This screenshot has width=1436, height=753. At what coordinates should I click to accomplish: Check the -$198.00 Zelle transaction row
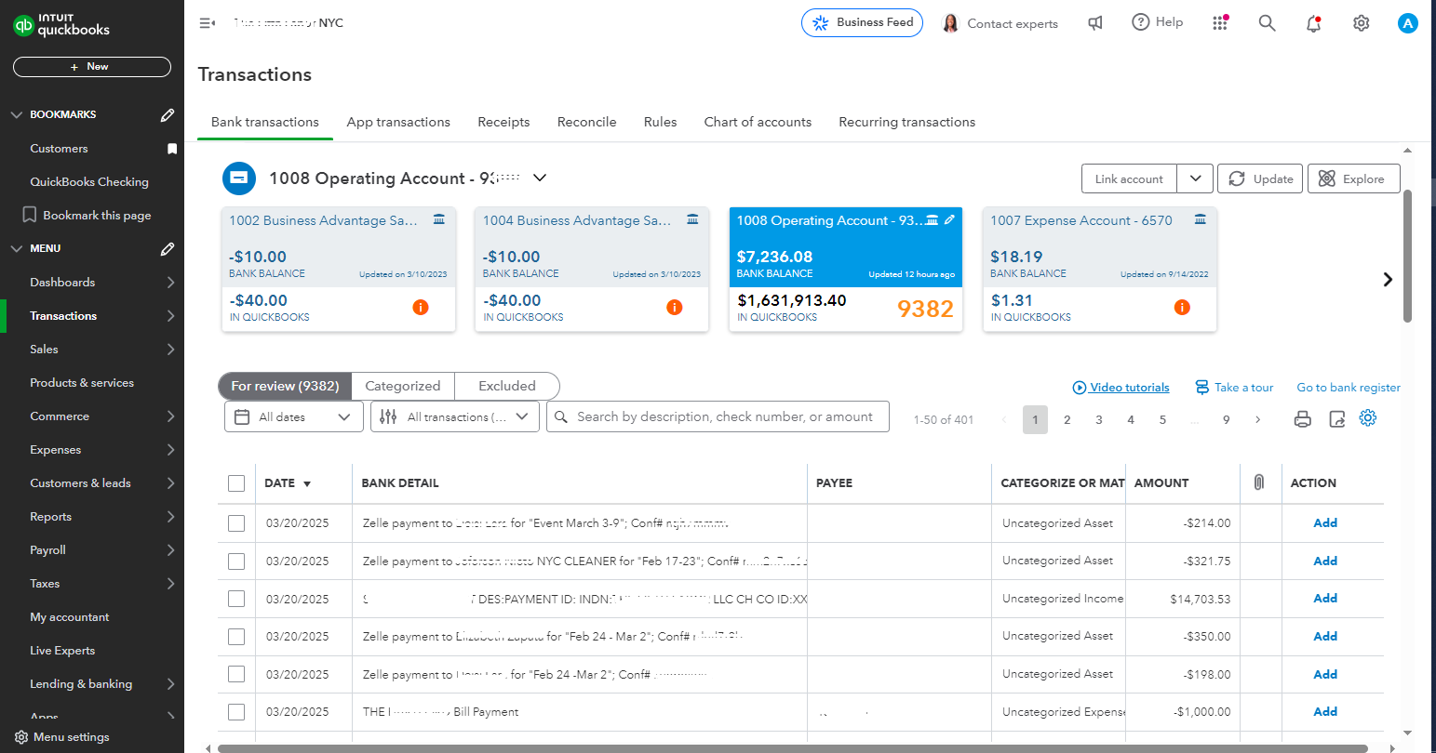pyautogui.click(x=236, y=674)
